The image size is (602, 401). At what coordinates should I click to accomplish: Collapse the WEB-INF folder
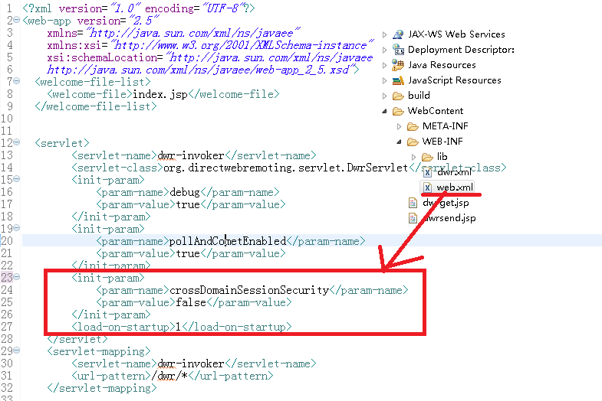[399, 142]
